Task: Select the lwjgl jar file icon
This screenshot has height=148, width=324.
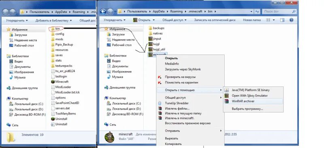Action: click(x=150, y=44)
